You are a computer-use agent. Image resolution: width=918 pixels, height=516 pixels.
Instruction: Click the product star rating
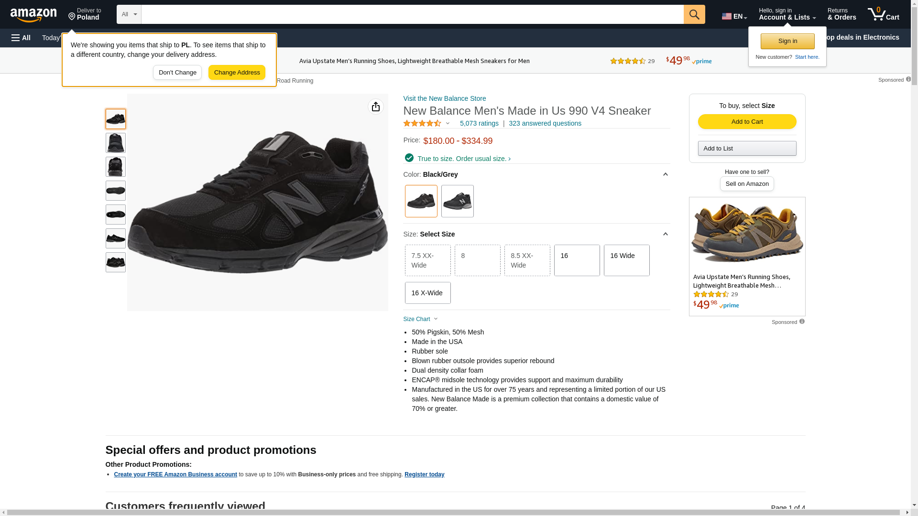(x=422, y=123)
